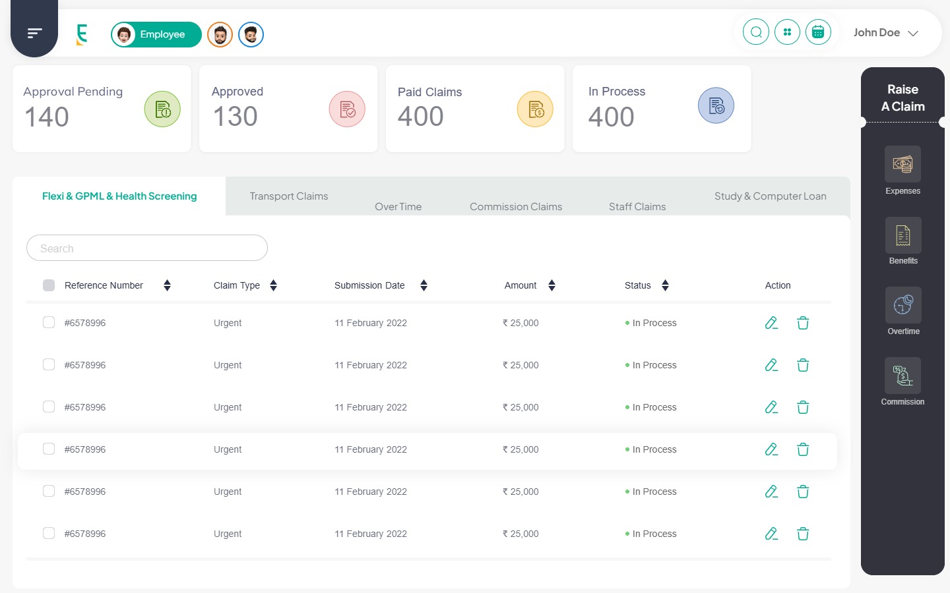Delete the last claim row using trash icon
The image size is (950, 593).
(803, 534)
